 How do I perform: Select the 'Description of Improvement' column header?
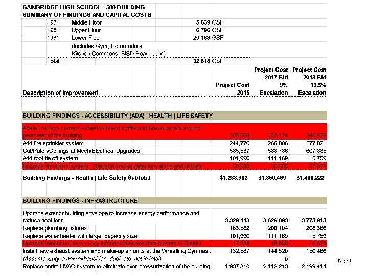60,93
